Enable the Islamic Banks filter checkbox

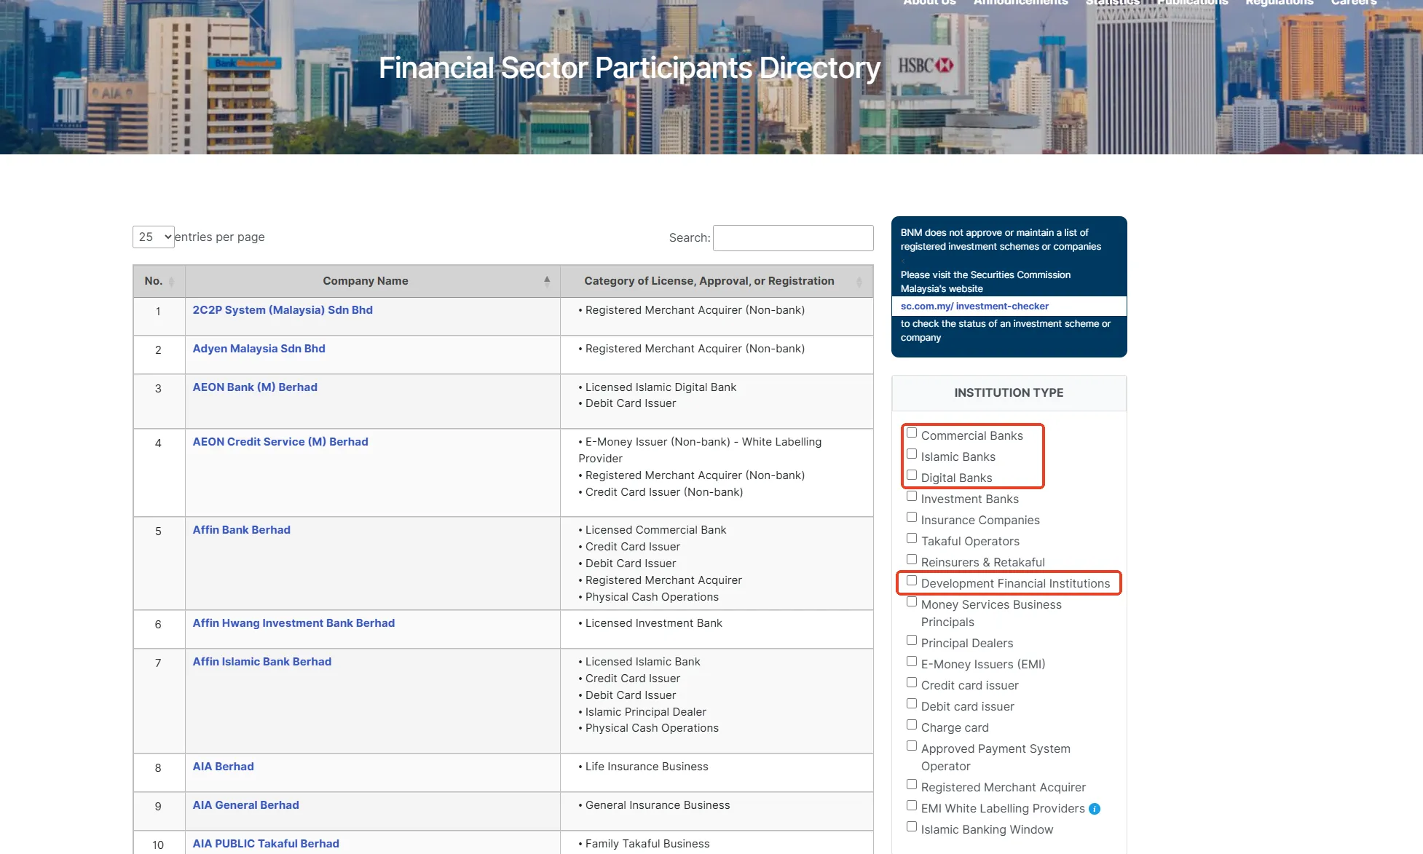coord(912,454)
